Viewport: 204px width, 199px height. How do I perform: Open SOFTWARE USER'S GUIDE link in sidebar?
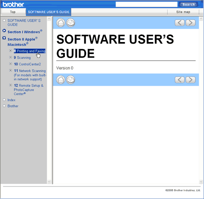(24, 22)
